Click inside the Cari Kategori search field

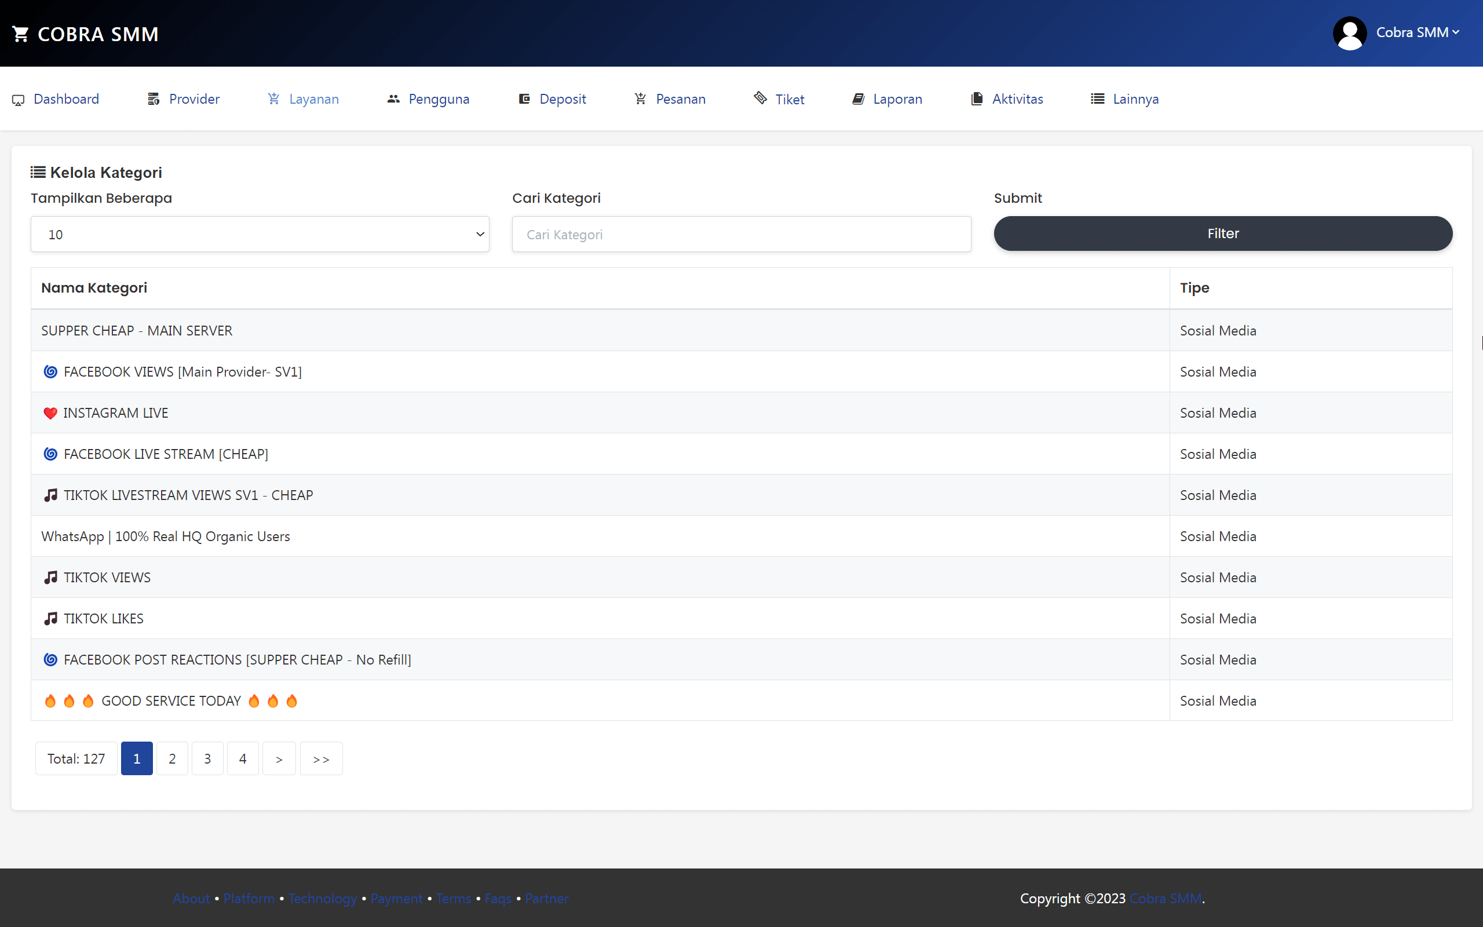(x=740, y=233)
